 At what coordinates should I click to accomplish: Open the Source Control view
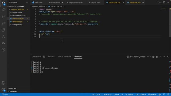pos(3,17)
